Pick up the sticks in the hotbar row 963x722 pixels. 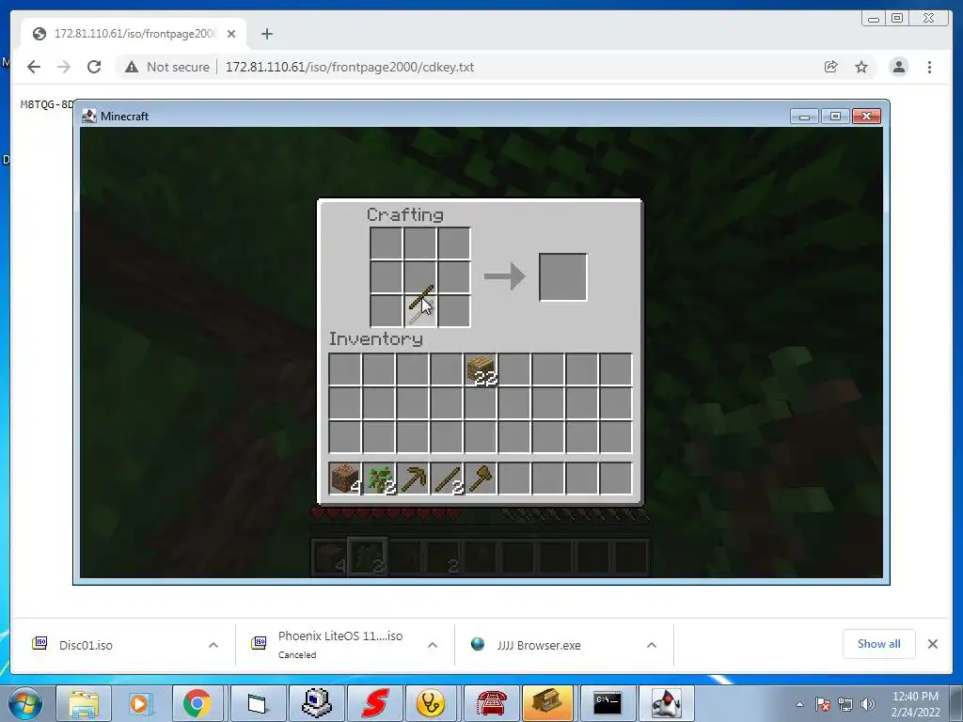pyautogui.click(x=446, y=479)
